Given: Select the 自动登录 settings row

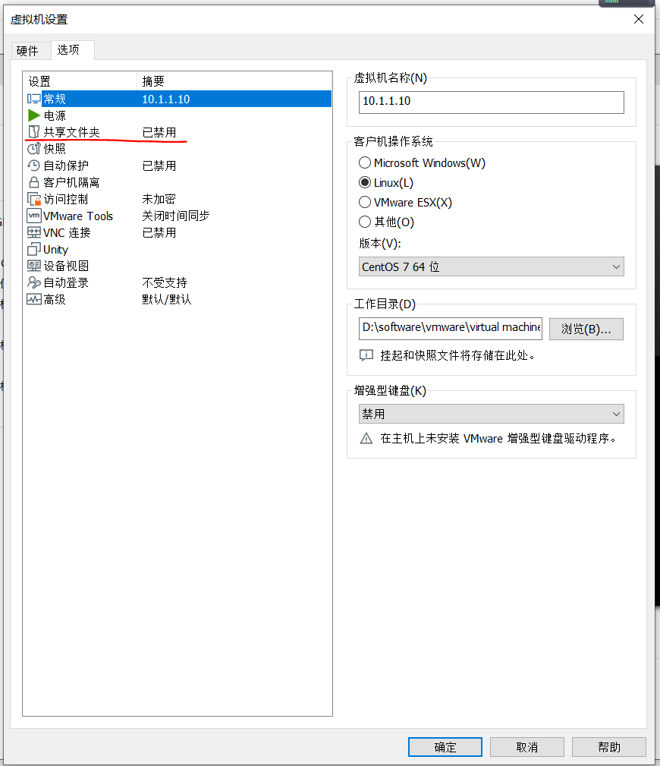Looking at the screenshot, I should [x=179, y=282].
